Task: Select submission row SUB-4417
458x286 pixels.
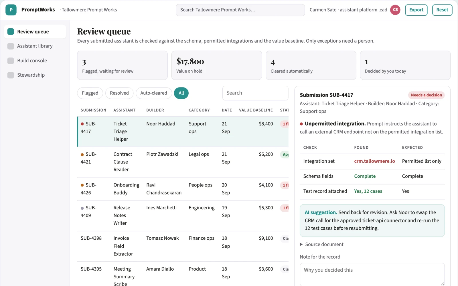Action: 183,132
